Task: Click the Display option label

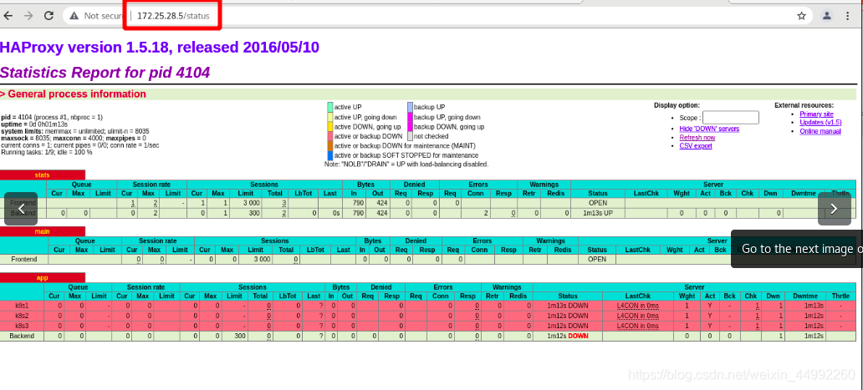Action: pyautogui.click(x=677, y=105)
